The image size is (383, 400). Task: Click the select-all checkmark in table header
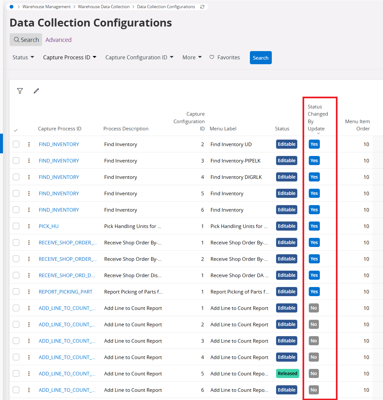click(16, 130)
